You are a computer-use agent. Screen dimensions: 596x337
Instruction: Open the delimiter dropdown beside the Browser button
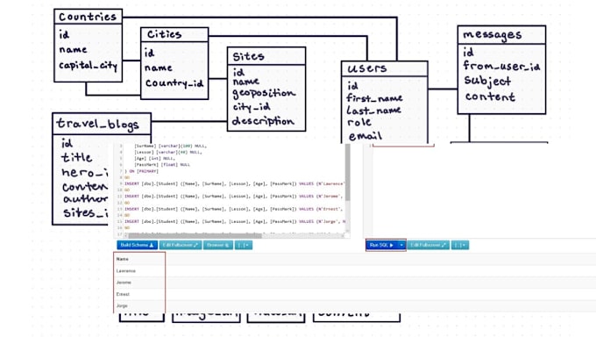244,245
